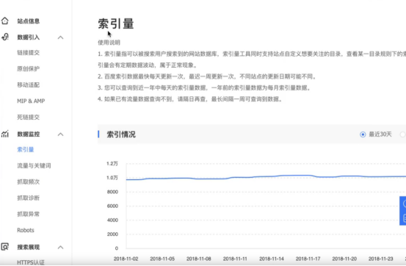This screenshot has height=266, width=406.
Task: Click the 搜索展现 section label
Action: click(x=28, y=247)
